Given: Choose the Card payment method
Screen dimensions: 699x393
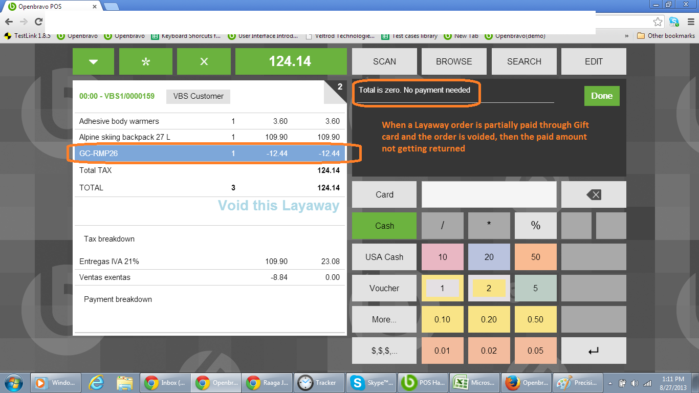Looking at the screenshot, I should pyautogui.click(x=384, y=194).
